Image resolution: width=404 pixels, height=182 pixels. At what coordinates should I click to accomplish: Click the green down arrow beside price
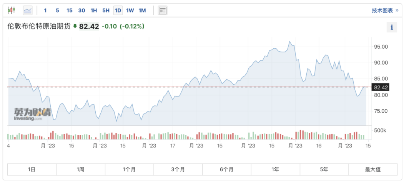(x=75, y=26)
